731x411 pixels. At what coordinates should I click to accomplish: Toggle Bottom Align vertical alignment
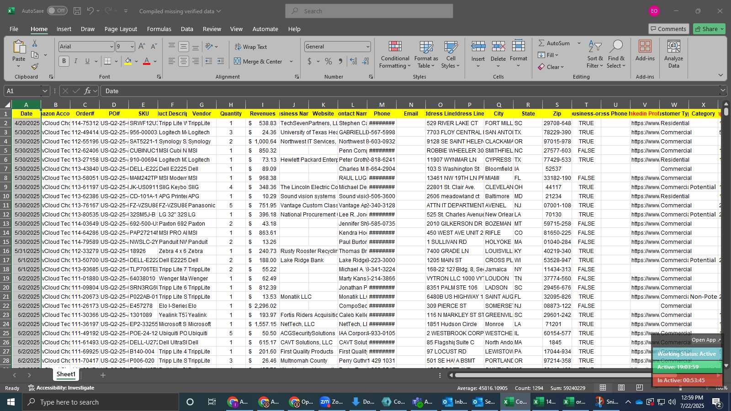click(x=196, y=47)
